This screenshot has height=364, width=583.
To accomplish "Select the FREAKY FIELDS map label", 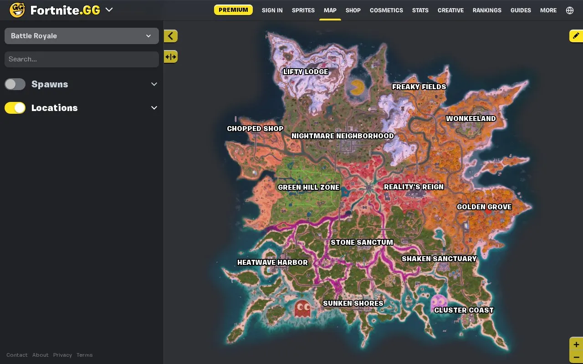I will click(419, 86).
